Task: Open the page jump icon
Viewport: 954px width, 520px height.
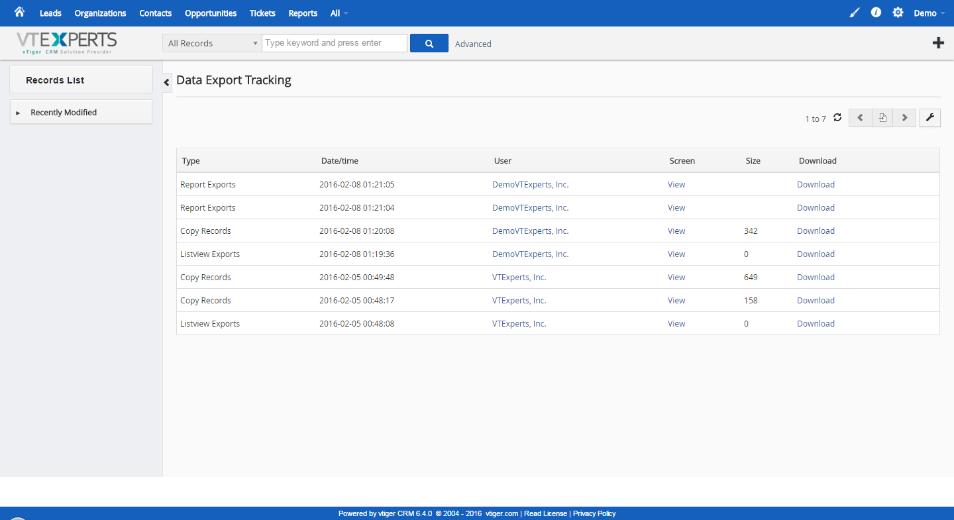Action: (882, 118)
